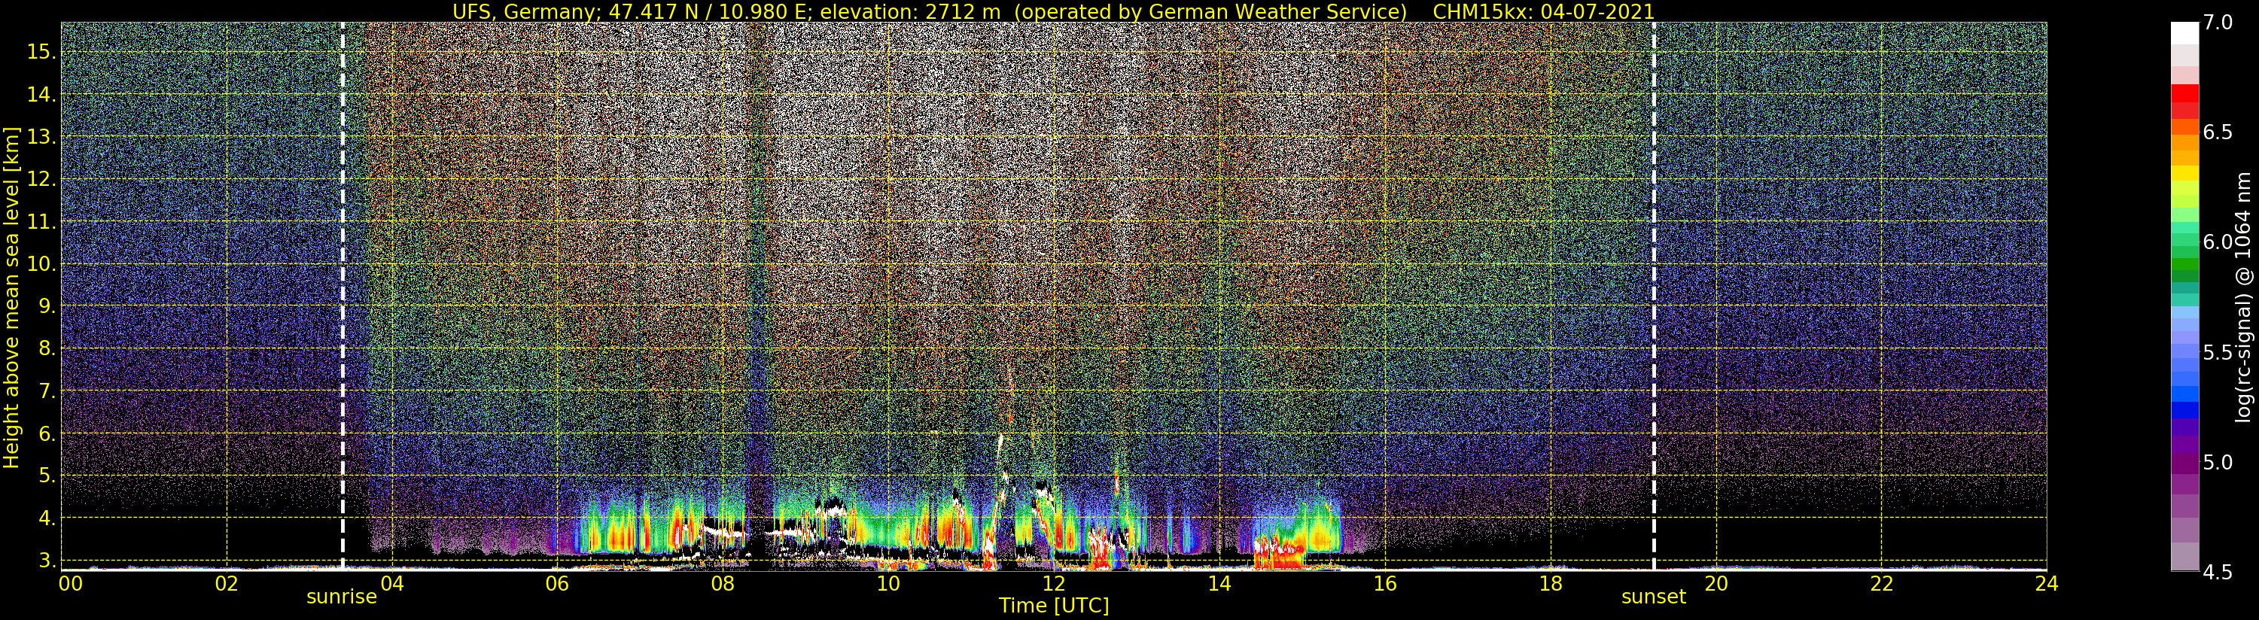This screenshot has width=2259, height=620.
Task: Click the '7.' km tick on height axis
Action: coord(47,391)
